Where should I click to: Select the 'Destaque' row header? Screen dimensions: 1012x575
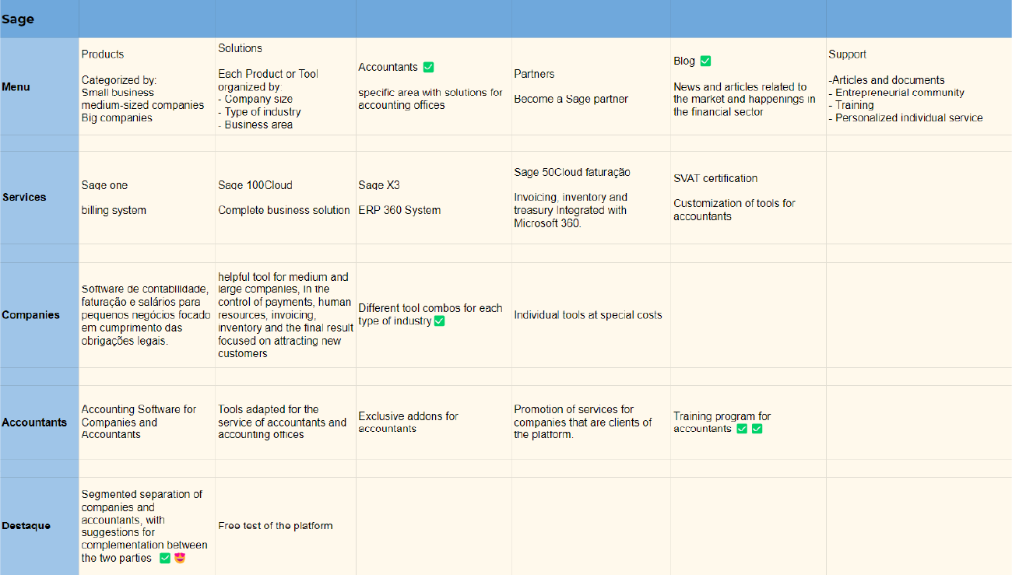tap(39, 526)
